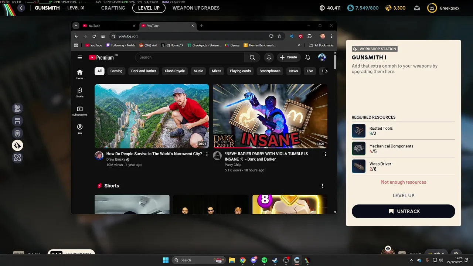
Task: Open the browser profile avatar
Action: (323, 36)
